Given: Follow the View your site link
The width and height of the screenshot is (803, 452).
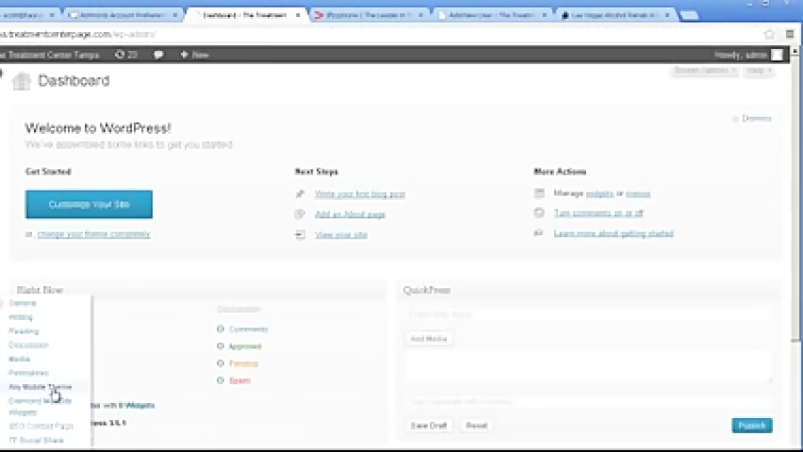Looking at the screenshot, I should tap(341, 234).
